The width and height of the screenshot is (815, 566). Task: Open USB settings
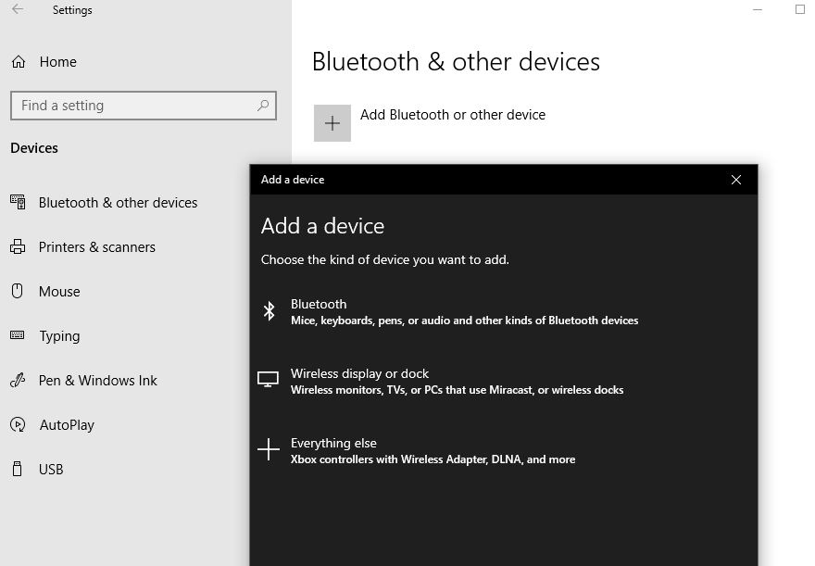click(51, 470)
